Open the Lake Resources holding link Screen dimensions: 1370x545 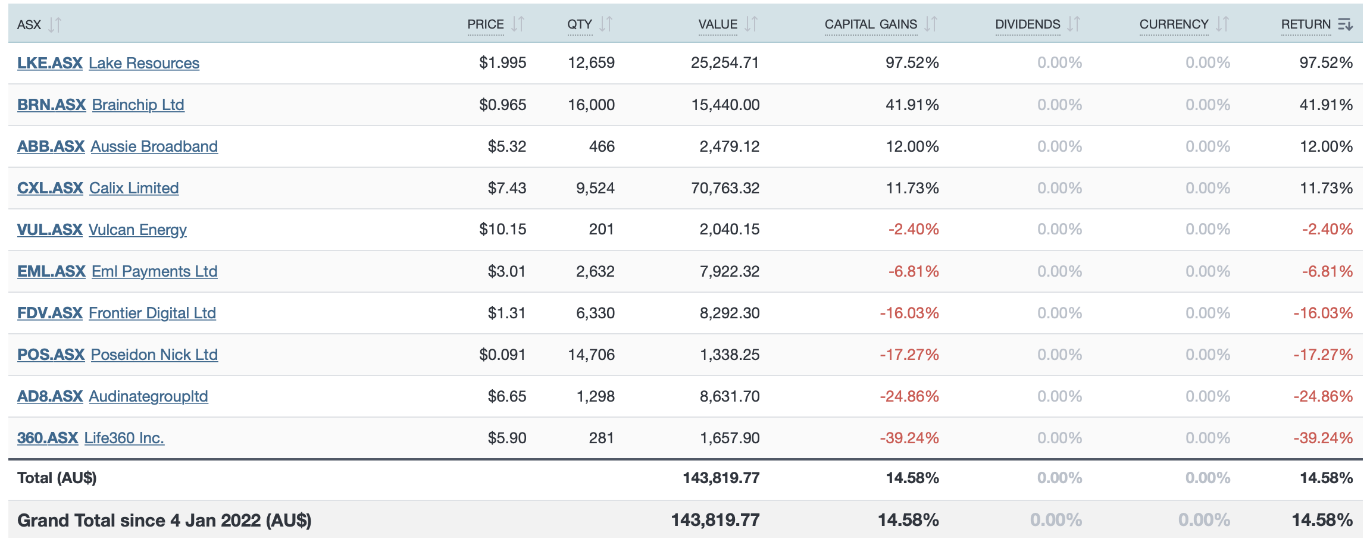tap(143, 63)
